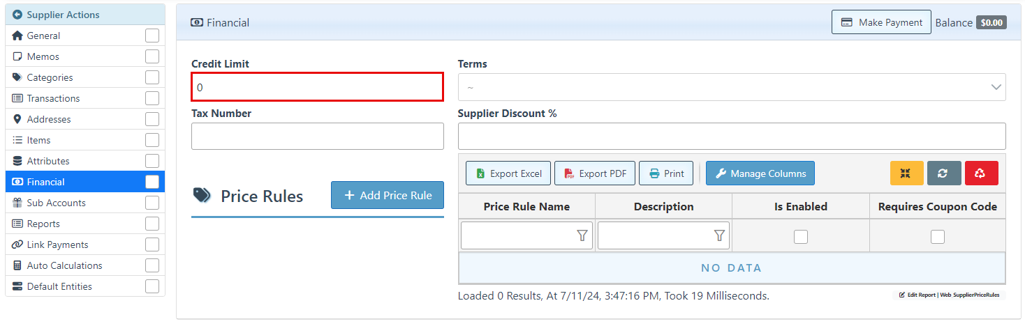Click the red recycle icon button
The image size is (1025, 326).
[x=981, y=173]
